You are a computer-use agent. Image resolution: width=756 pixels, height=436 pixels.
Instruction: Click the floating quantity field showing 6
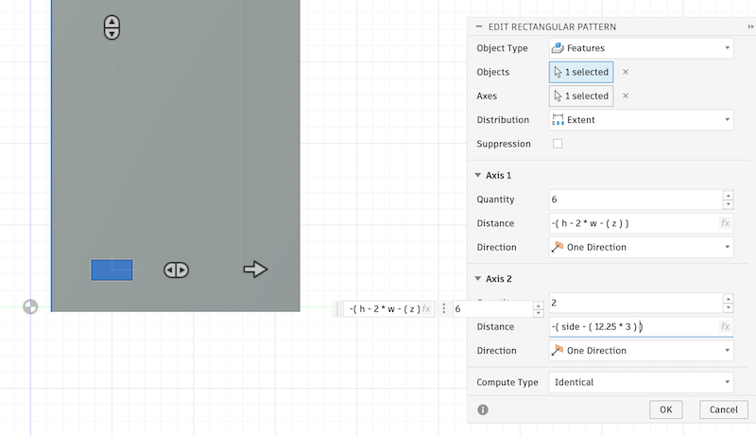tap(492, 309)
